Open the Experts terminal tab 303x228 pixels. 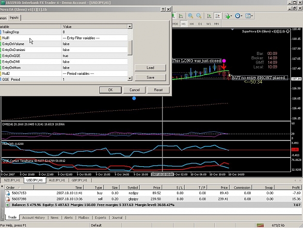point(100,217)
